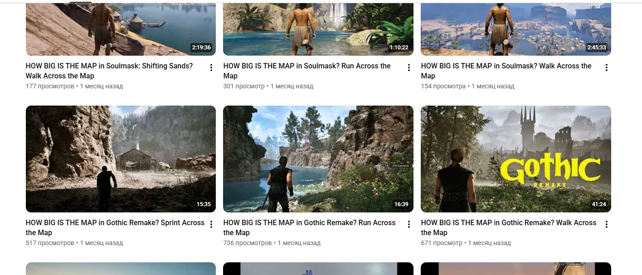
Task: Click '736 просмотров • 1 месяц назад' text
Action: [272, 243]
